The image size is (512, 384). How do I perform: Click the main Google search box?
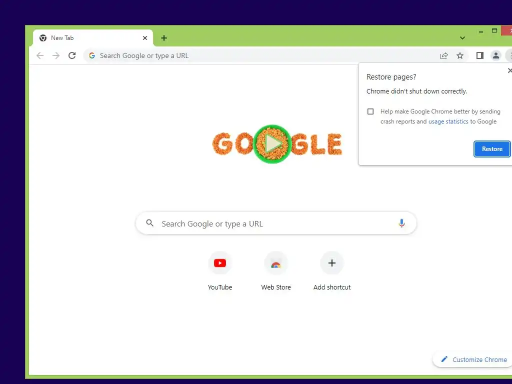tap(276, 223)
